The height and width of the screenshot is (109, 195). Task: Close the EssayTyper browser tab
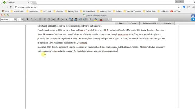coord(28,2)
